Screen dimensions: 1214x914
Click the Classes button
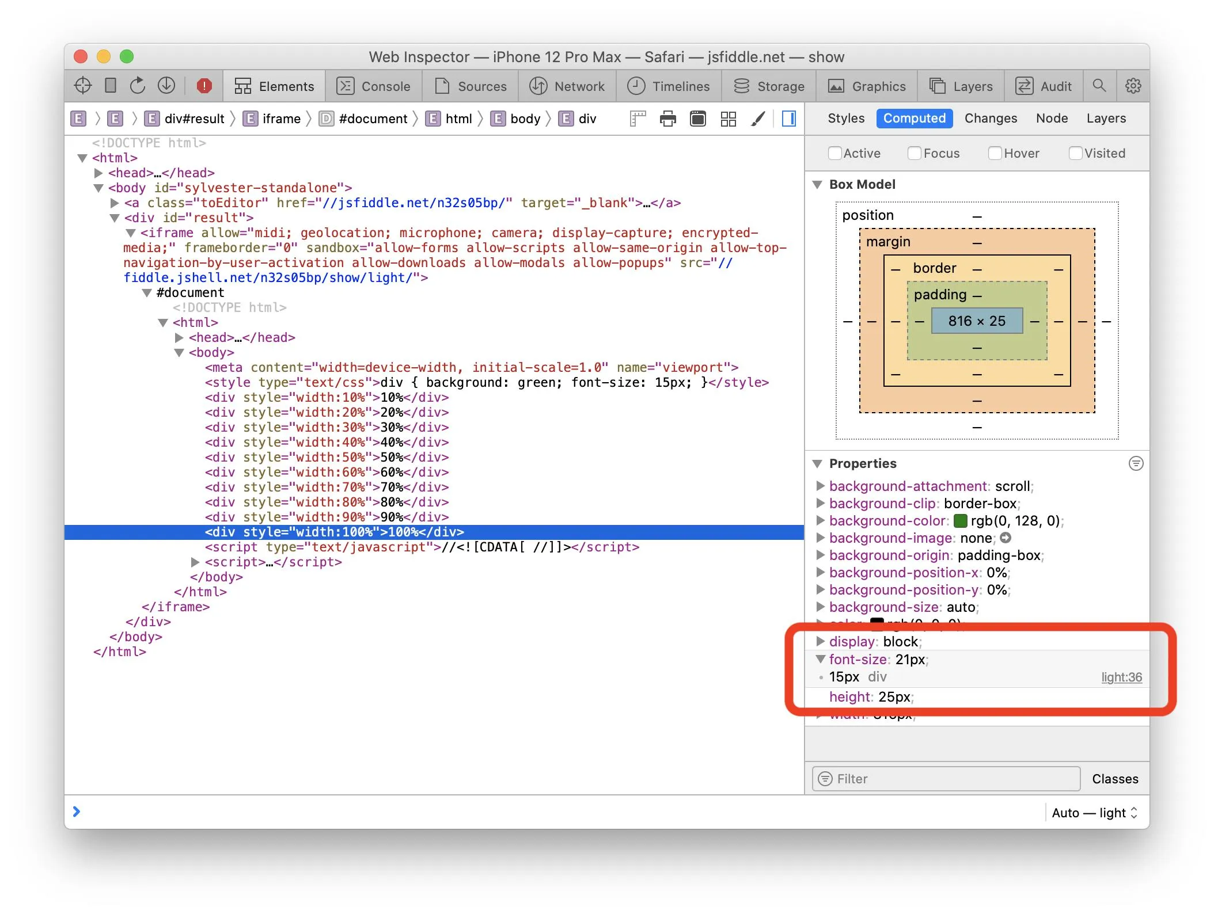1115,779
